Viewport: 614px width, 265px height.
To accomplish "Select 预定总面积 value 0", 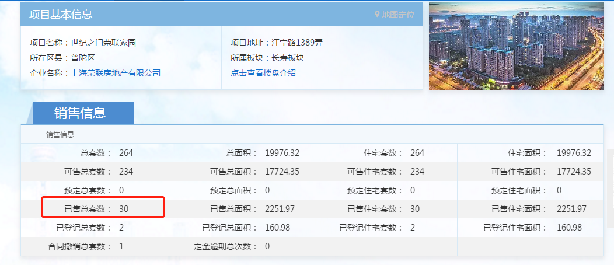I will [267, 190].
